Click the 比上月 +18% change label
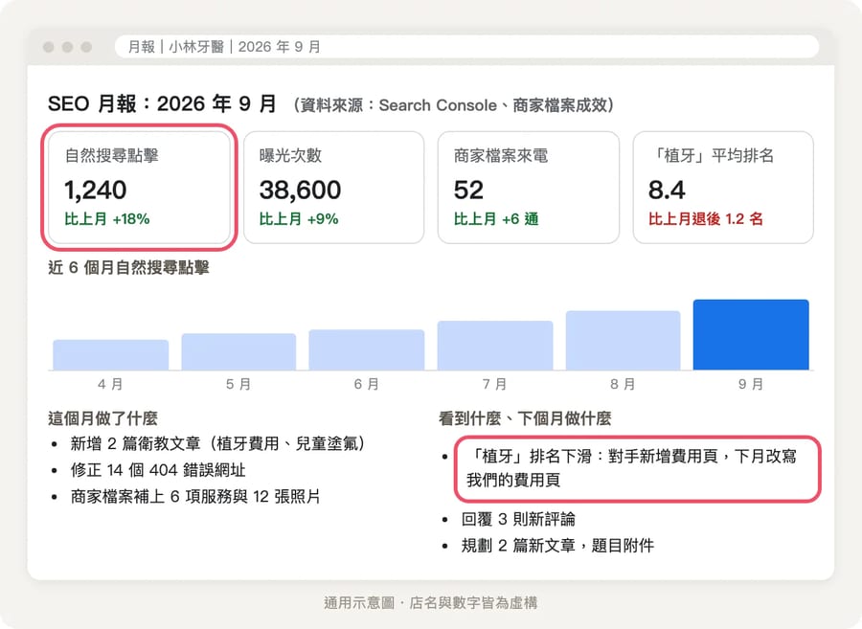This screenshot has width=862, height=629. point(107,219)
